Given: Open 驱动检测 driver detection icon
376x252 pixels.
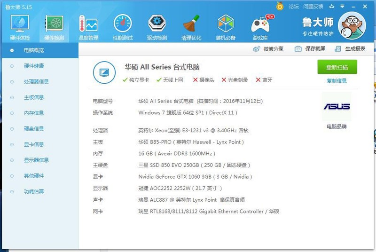Looking at the screenshot, I should pos(157,27).
